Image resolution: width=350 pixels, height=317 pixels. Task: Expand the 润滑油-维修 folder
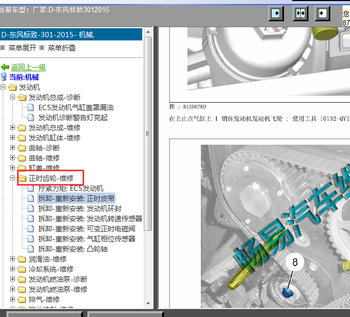12,259
